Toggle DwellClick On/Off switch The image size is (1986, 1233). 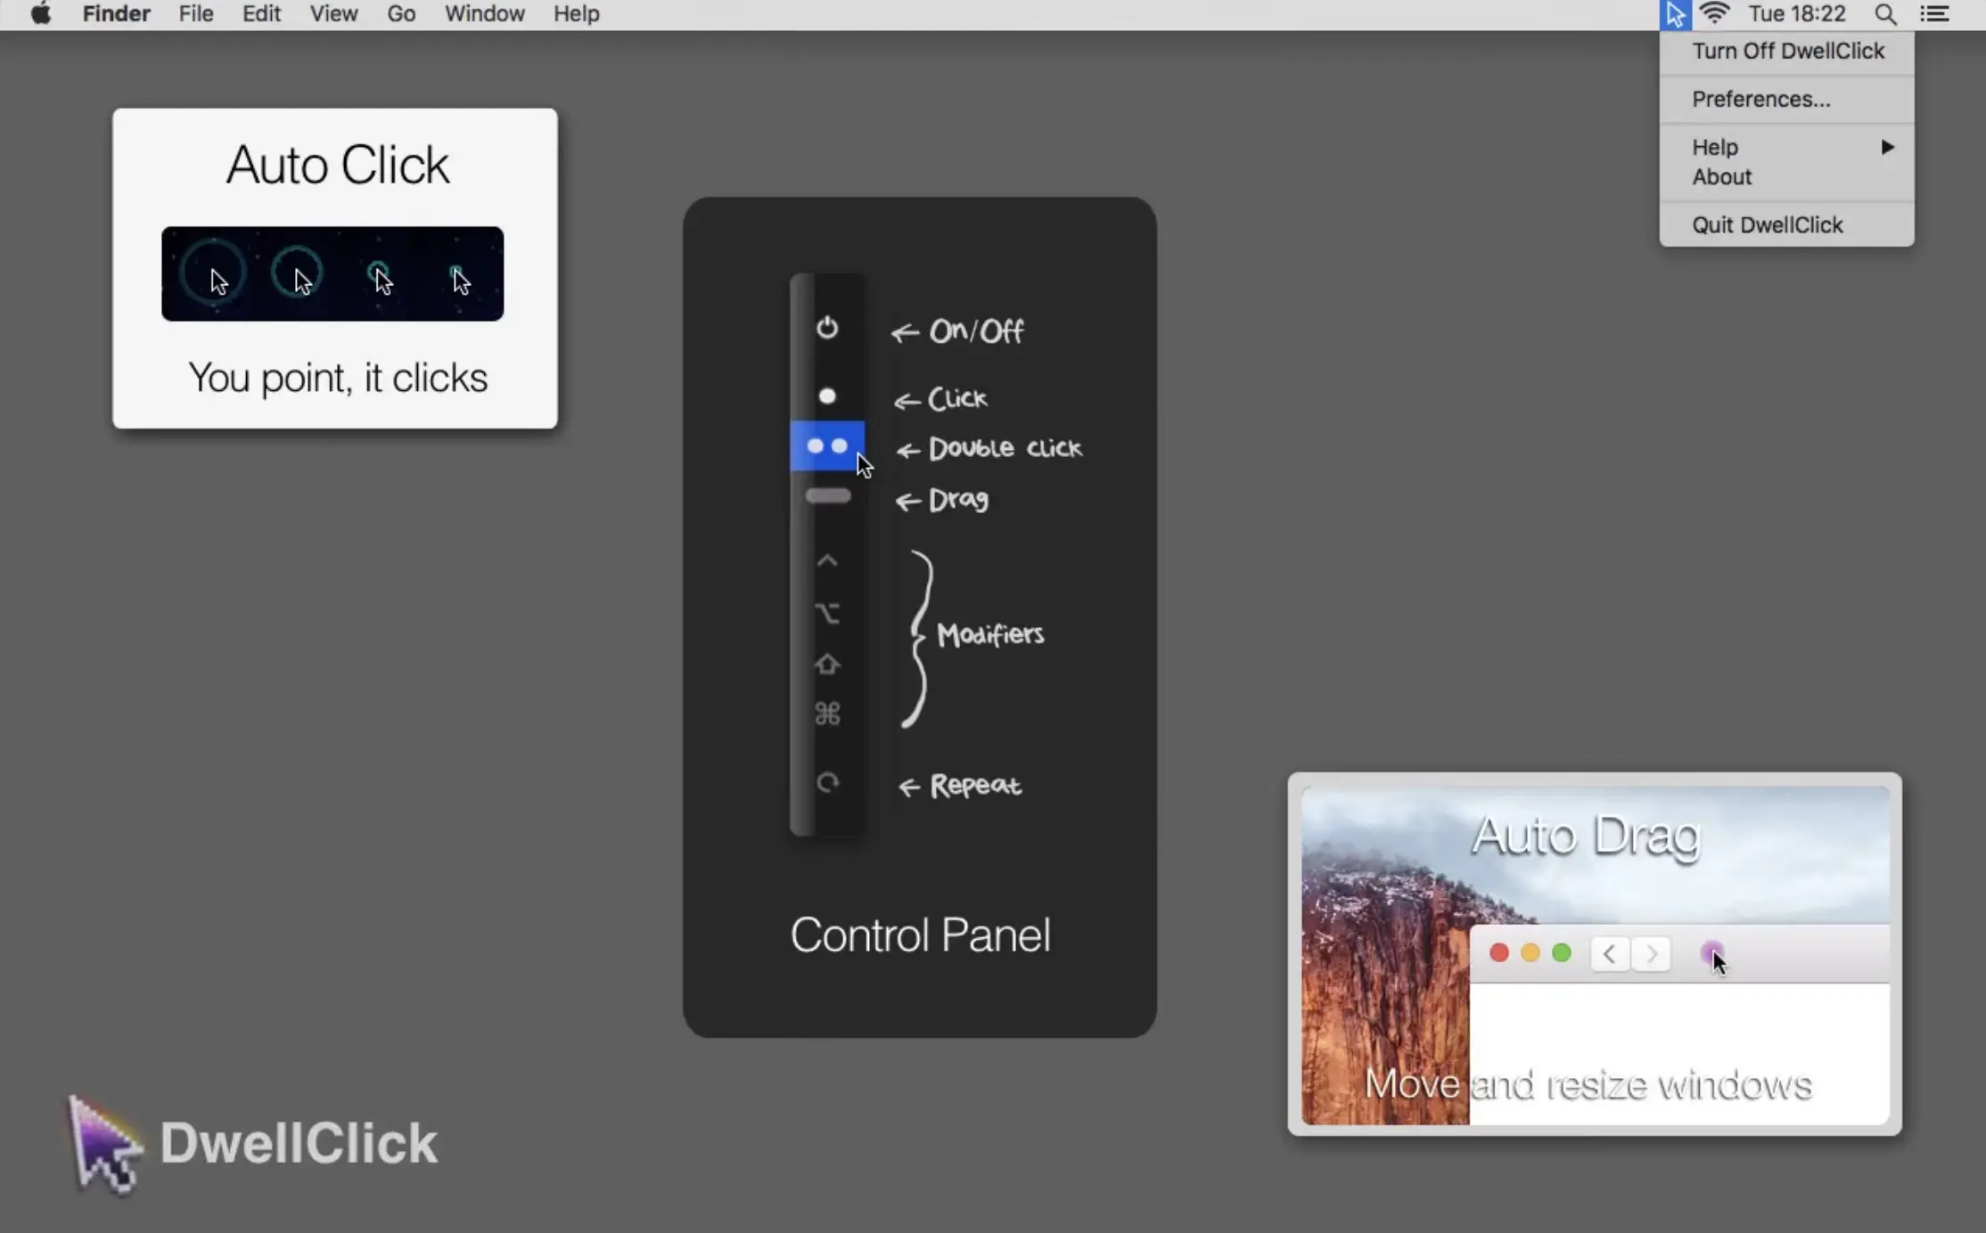tap(827, 328)
